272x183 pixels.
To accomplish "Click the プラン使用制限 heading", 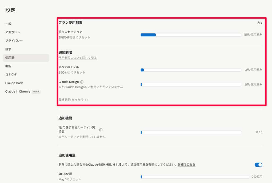I will pyautogui.click(x=70, y=23).
